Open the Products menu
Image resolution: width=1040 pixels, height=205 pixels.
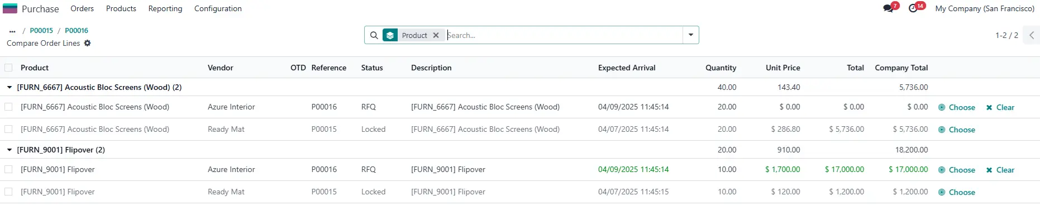click(121, 8)
